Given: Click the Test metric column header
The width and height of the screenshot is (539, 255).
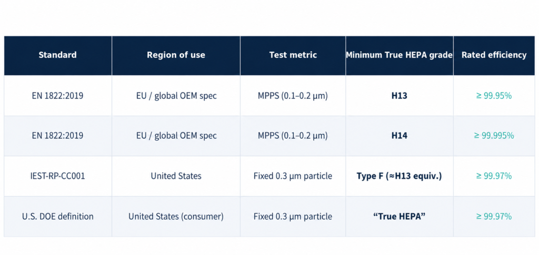Looking at the screenshot, I should point(293,55).
